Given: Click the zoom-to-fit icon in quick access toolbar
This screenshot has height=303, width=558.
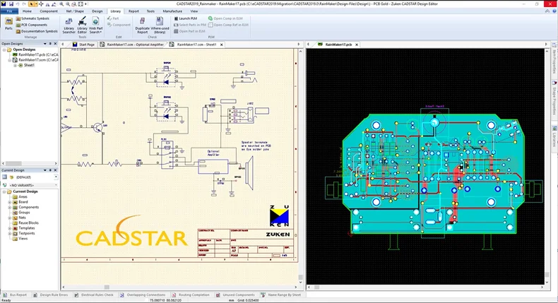Looking at the screenshot, I should 81,4.
